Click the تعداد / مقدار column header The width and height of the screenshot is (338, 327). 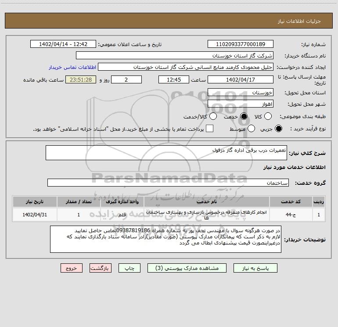(x=79, y=202)
